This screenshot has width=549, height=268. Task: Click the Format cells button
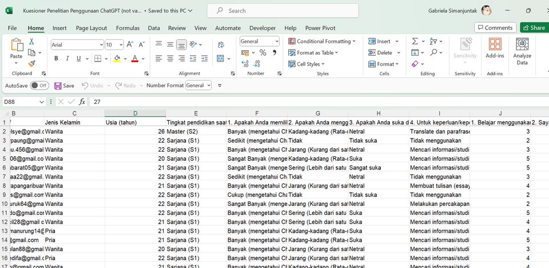[x=383, y=64]
